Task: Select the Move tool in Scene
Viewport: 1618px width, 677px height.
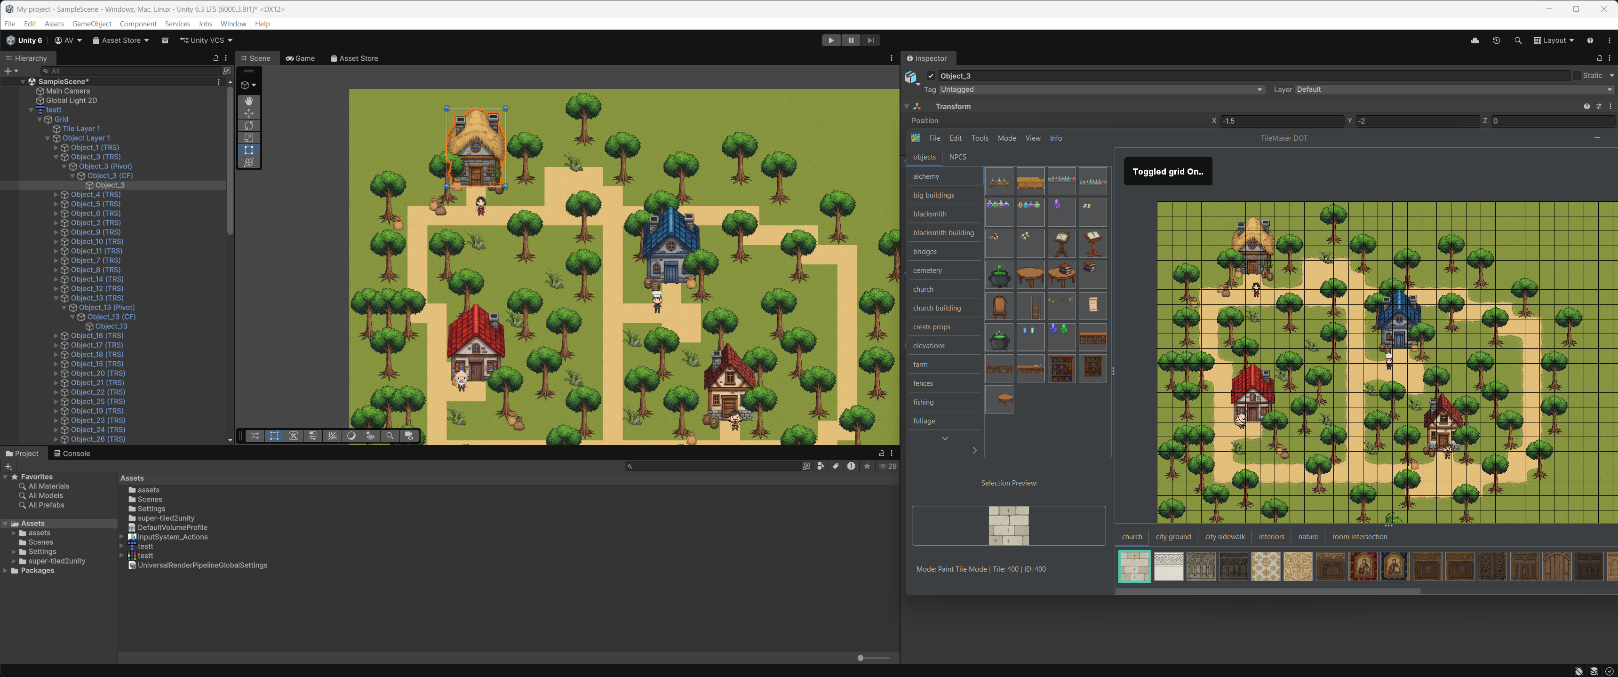Action: point(249,113)
